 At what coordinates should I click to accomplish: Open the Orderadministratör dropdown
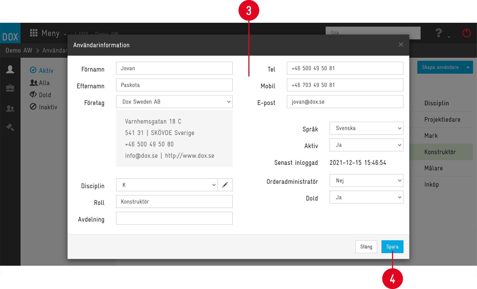(366, 180)
